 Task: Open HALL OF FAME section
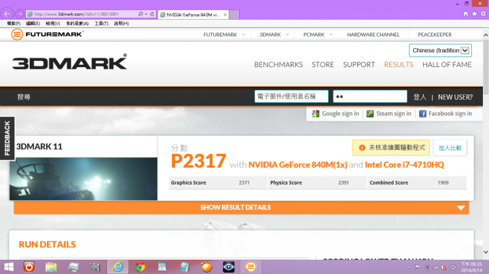point(447,64)
